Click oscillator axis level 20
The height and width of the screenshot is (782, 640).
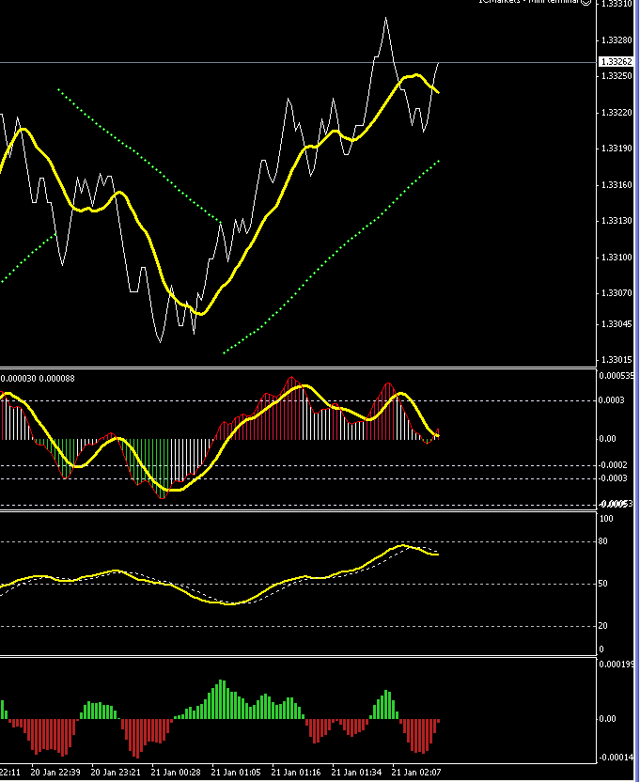(x=603, y=626)
